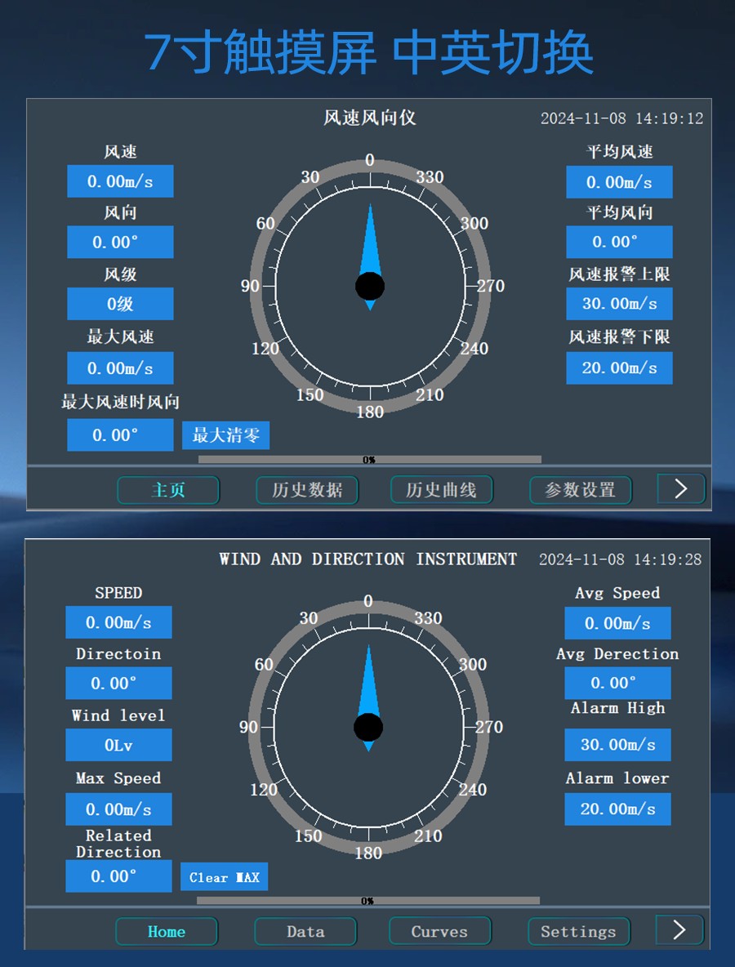The image size is (735, 967).
Task: Click the 180 mark on the Chinese compass
Action: pyautogui.click(x=370, y=412)
